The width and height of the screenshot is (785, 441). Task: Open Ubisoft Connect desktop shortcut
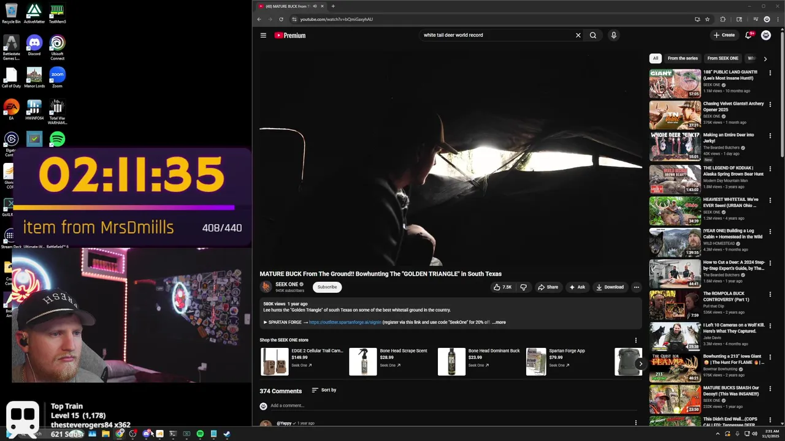pos(57,48)
